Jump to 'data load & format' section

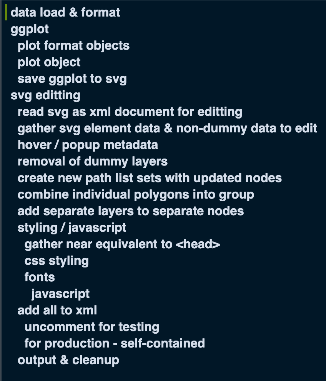pos(65,12)
